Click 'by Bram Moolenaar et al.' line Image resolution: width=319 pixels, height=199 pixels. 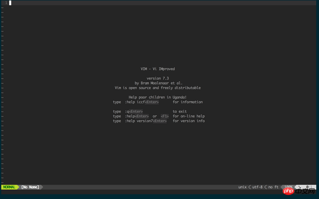tap(158, 83)
